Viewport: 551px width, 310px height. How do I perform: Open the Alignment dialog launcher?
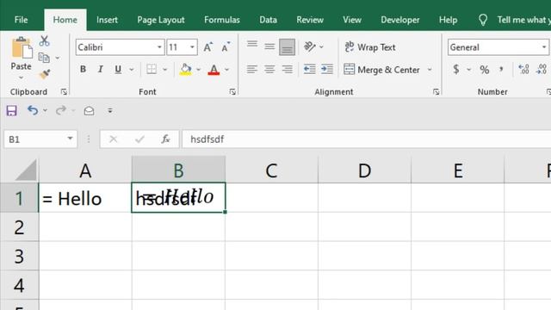point(436,92)
